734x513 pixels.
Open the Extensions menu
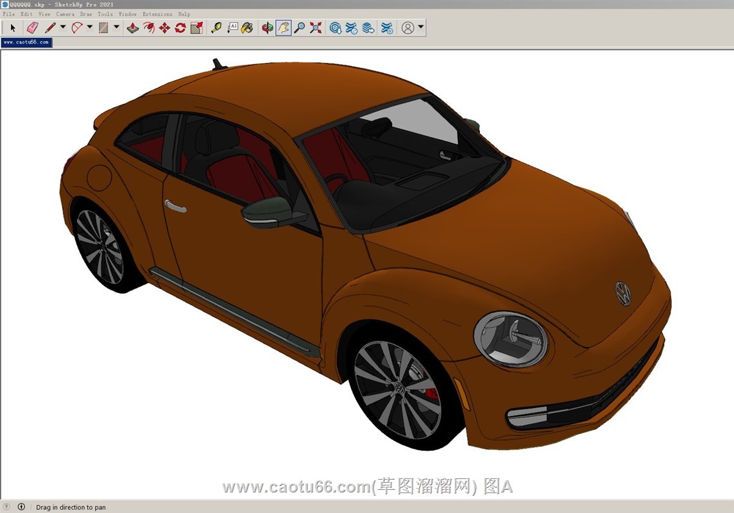(157, 13)
